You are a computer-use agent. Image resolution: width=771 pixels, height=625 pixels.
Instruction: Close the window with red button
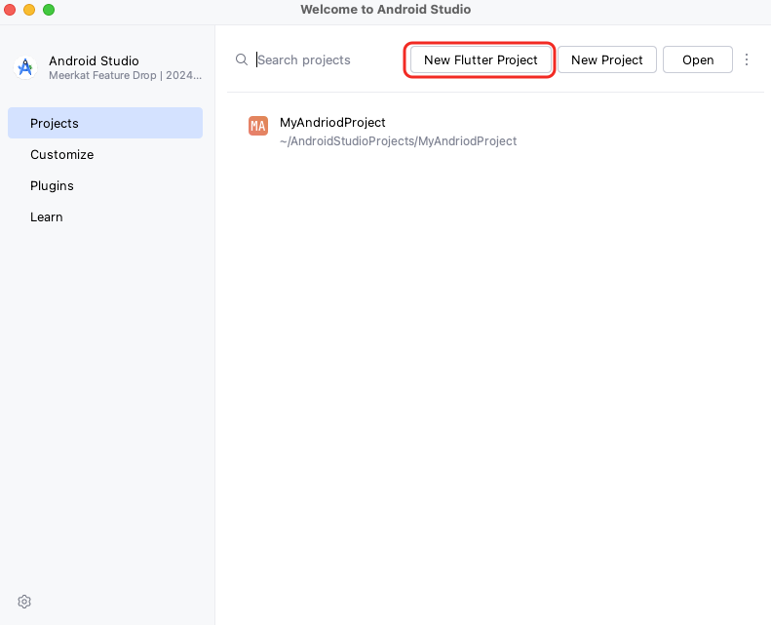10,10
